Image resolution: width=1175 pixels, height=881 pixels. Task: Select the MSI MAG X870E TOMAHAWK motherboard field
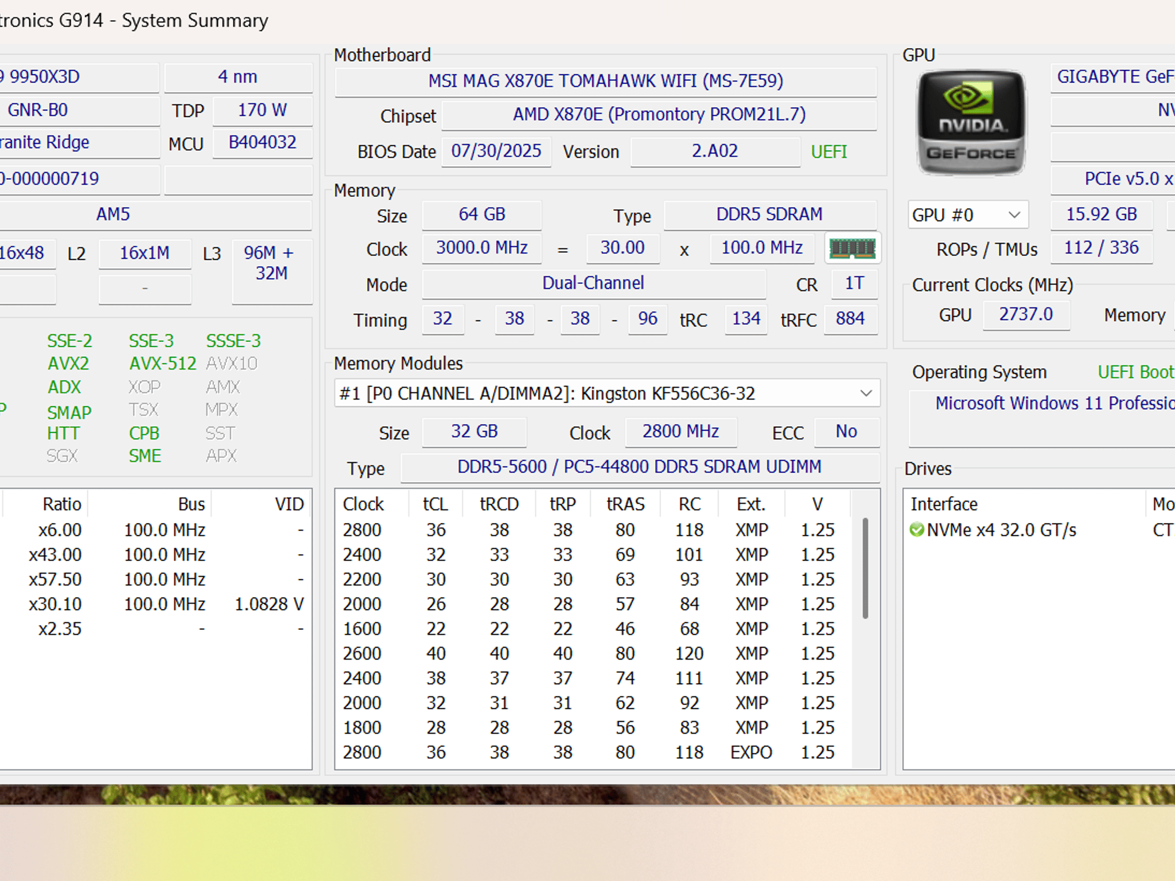[605, 81]
